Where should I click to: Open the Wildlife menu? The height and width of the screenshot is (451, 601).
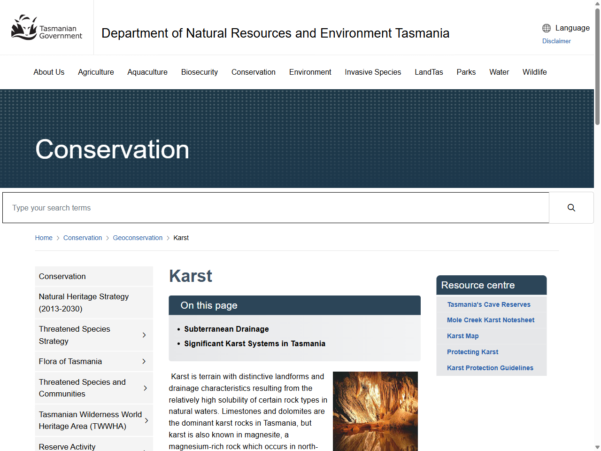click(x=535, y=72)
